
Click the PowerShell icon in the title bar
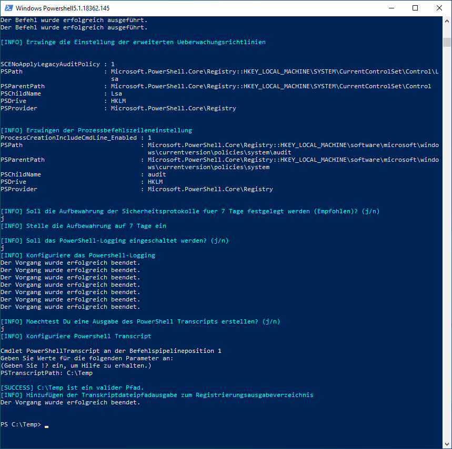tap(8, 8)
